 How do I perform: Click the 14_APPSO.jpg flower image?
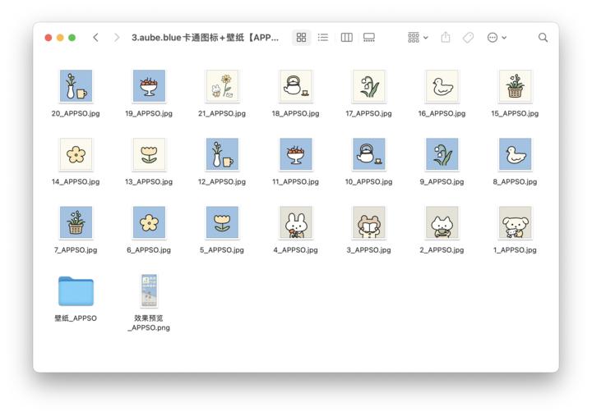76,154
